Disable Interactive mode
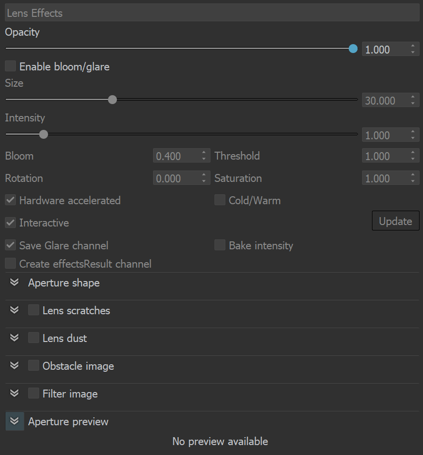This screenshot has height=455, width=423. coord(10,223)
